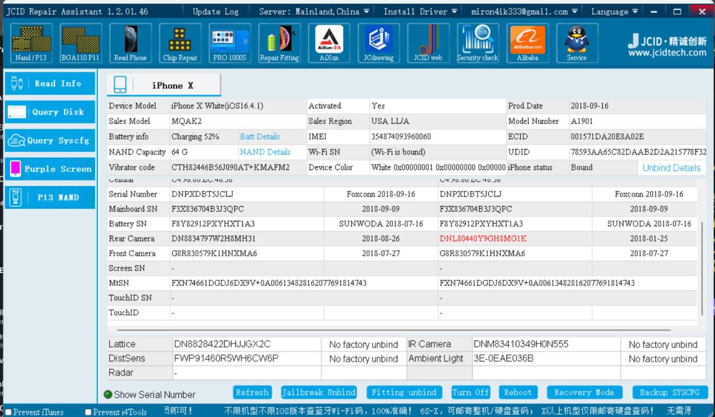The width and height of the screenshot is (715, 417).
Task: Select the Lattice serial DN8828422DHJJGX2C
Action: click(x=222, y=344)
